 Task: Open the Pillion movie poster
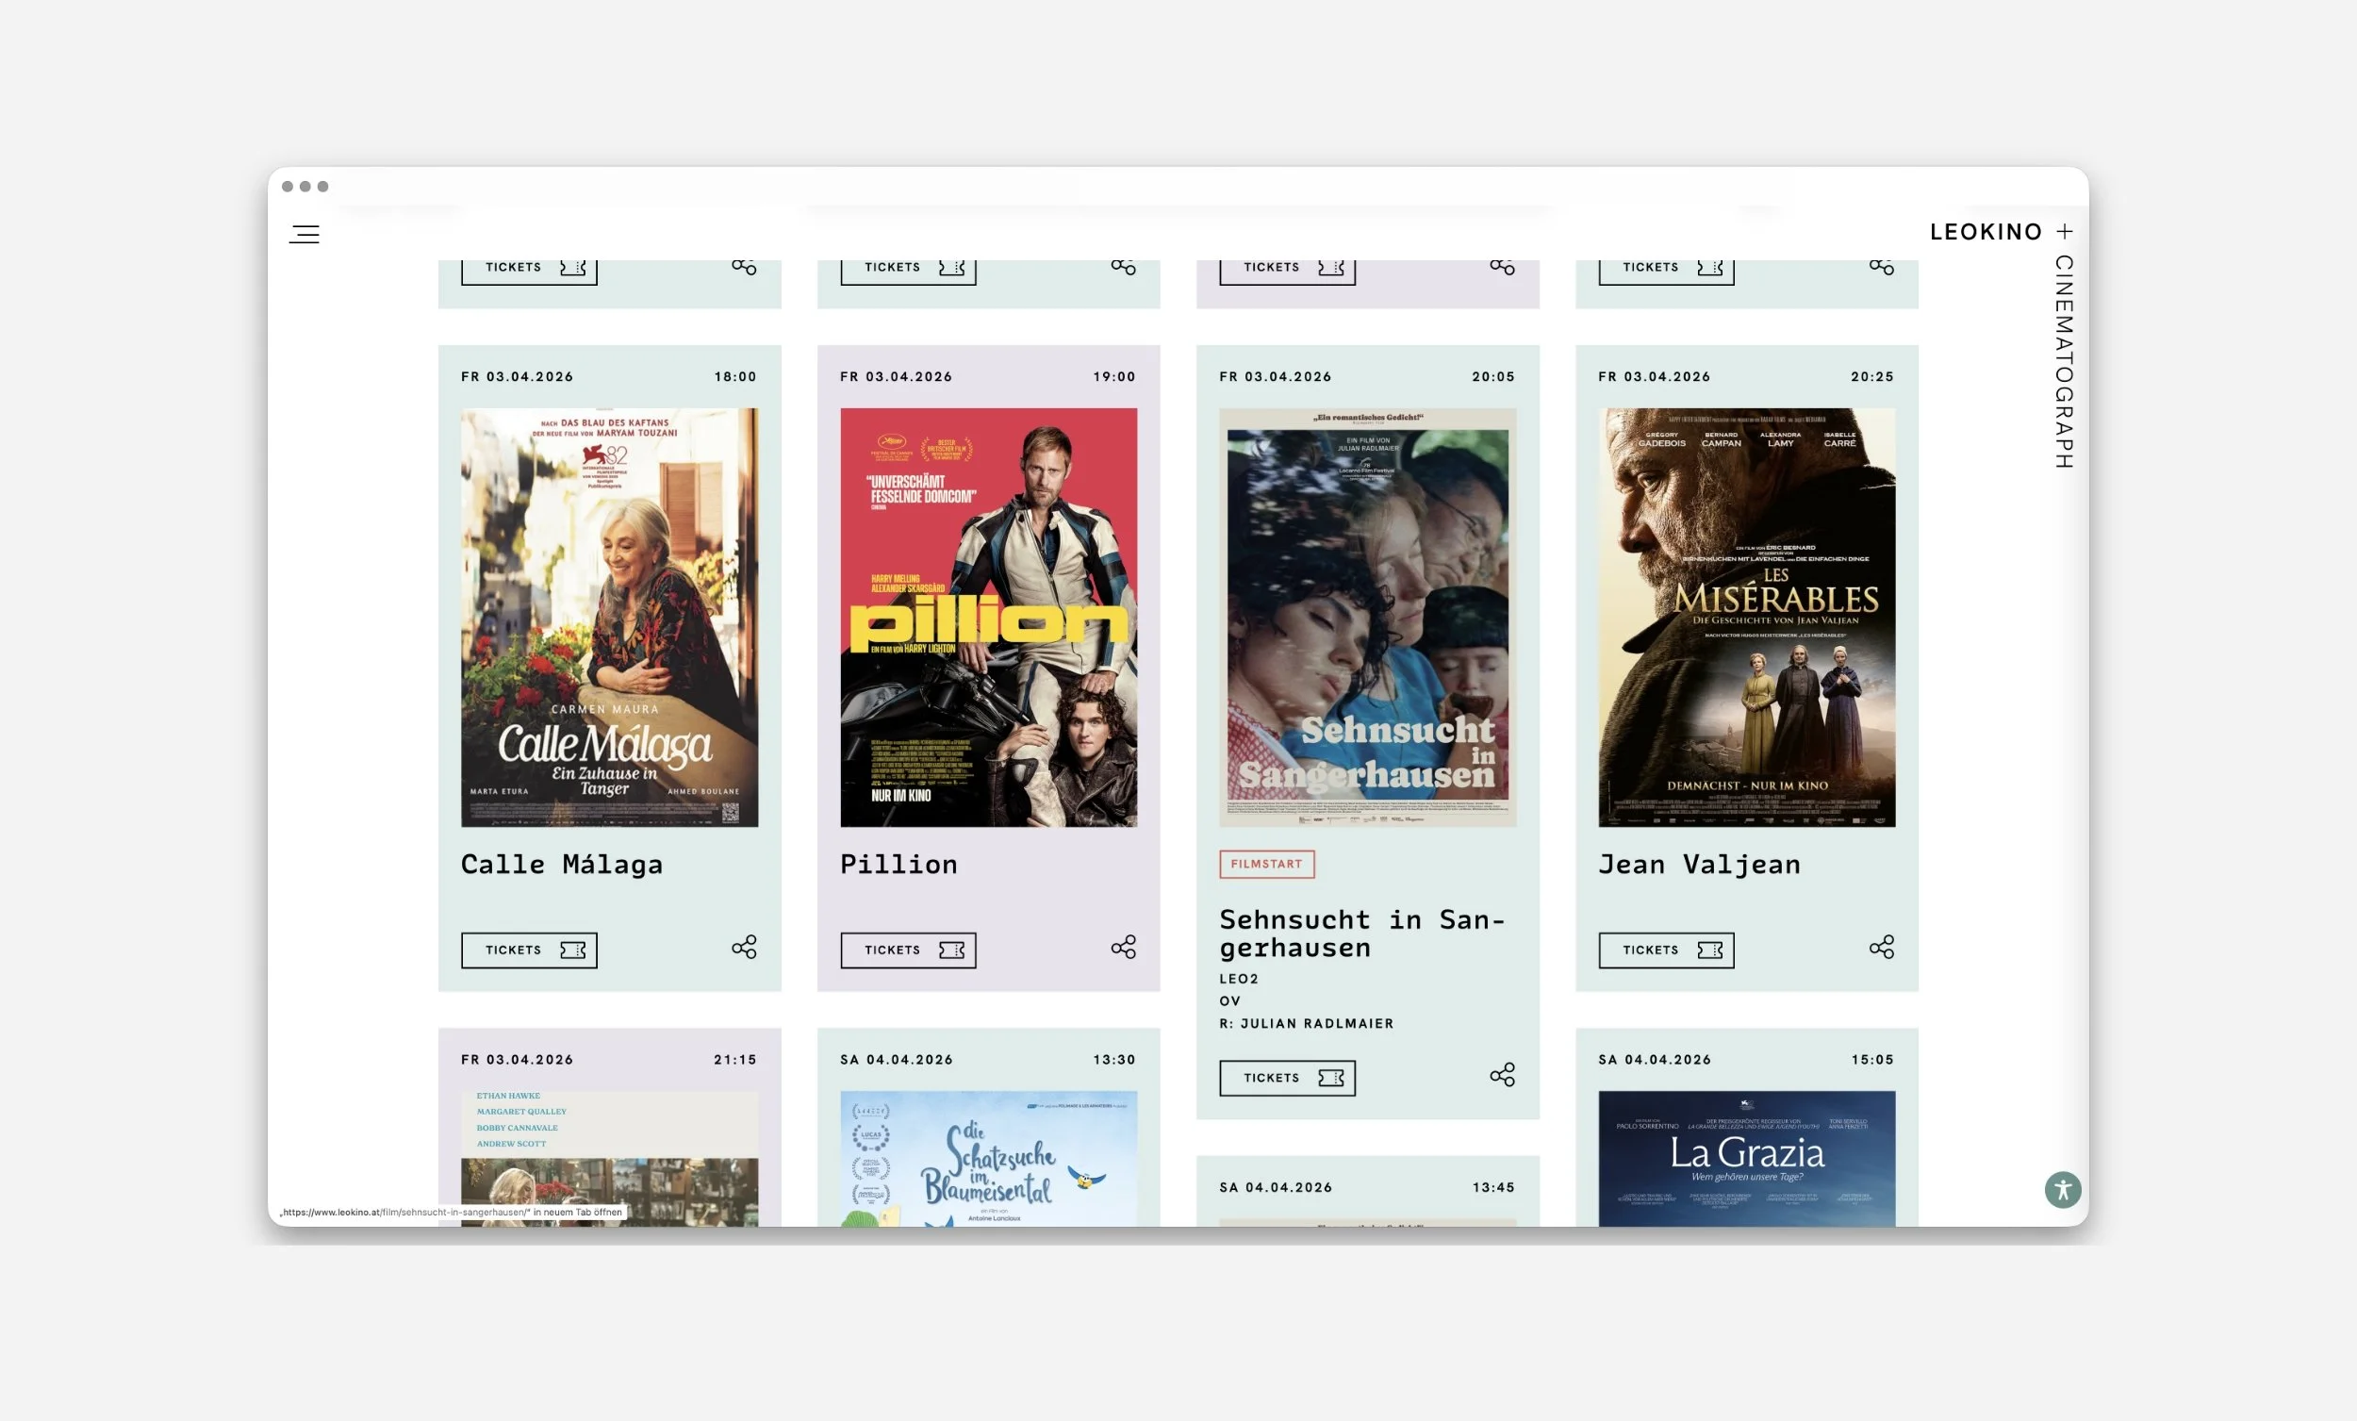[988, 618]
